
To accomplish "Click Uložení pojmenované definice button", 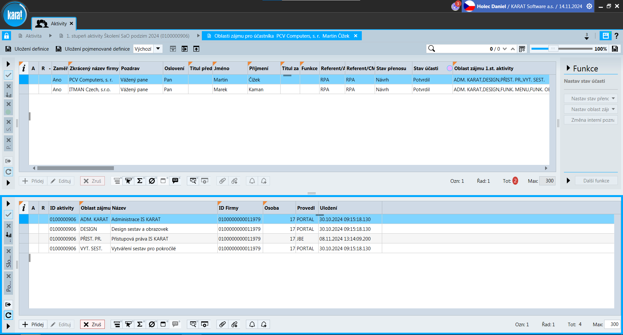I will 93,49.
